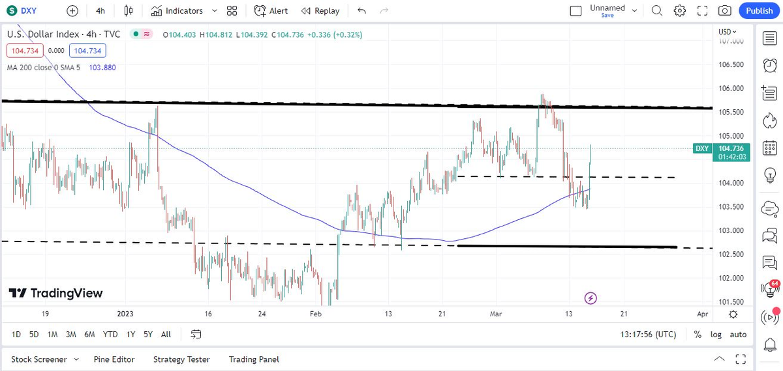This screenshot has height=371, width=783.
Task: Open the Watchlist panel icon
Action: pyautogui.click(x=770, y=38)
